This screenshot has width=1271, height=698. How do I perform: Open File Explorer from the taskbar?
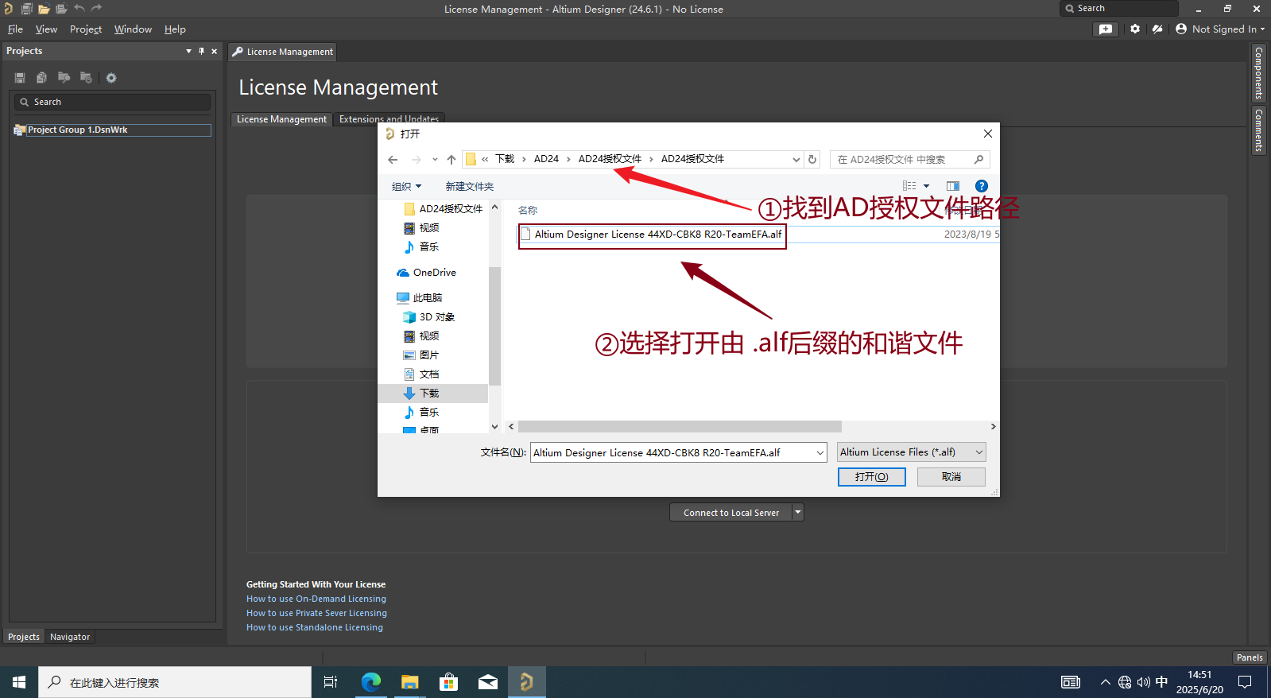pos(410,682)
